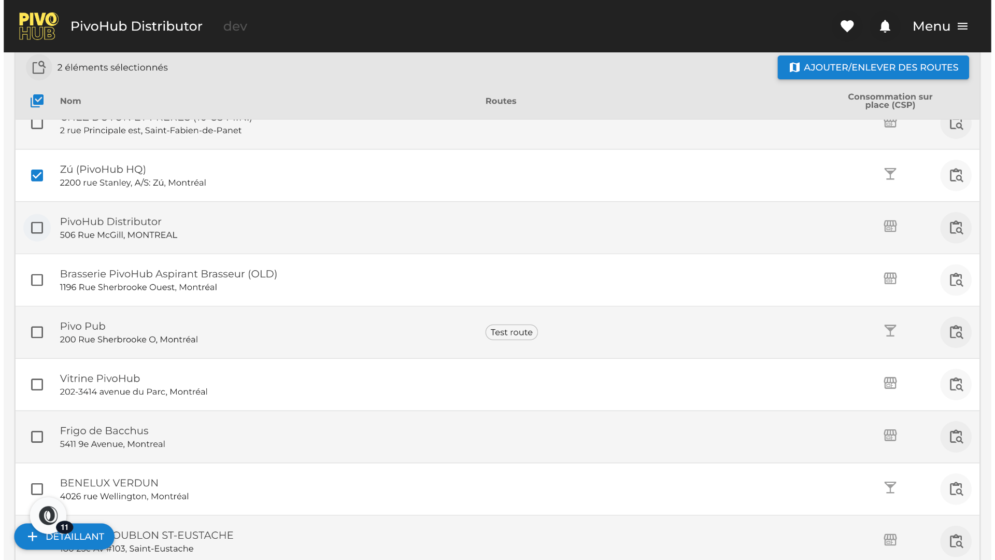Click the round floating widget with badge 11
This screenshot has height=560, width=995.
[x=48, y=515]
